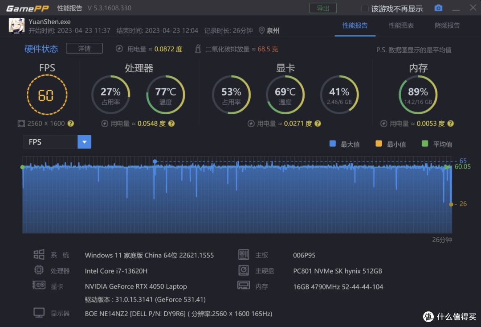The image size is (481, 327).
Task: Click the BOE NE14NZ2 display text
Action: point(179,314)
